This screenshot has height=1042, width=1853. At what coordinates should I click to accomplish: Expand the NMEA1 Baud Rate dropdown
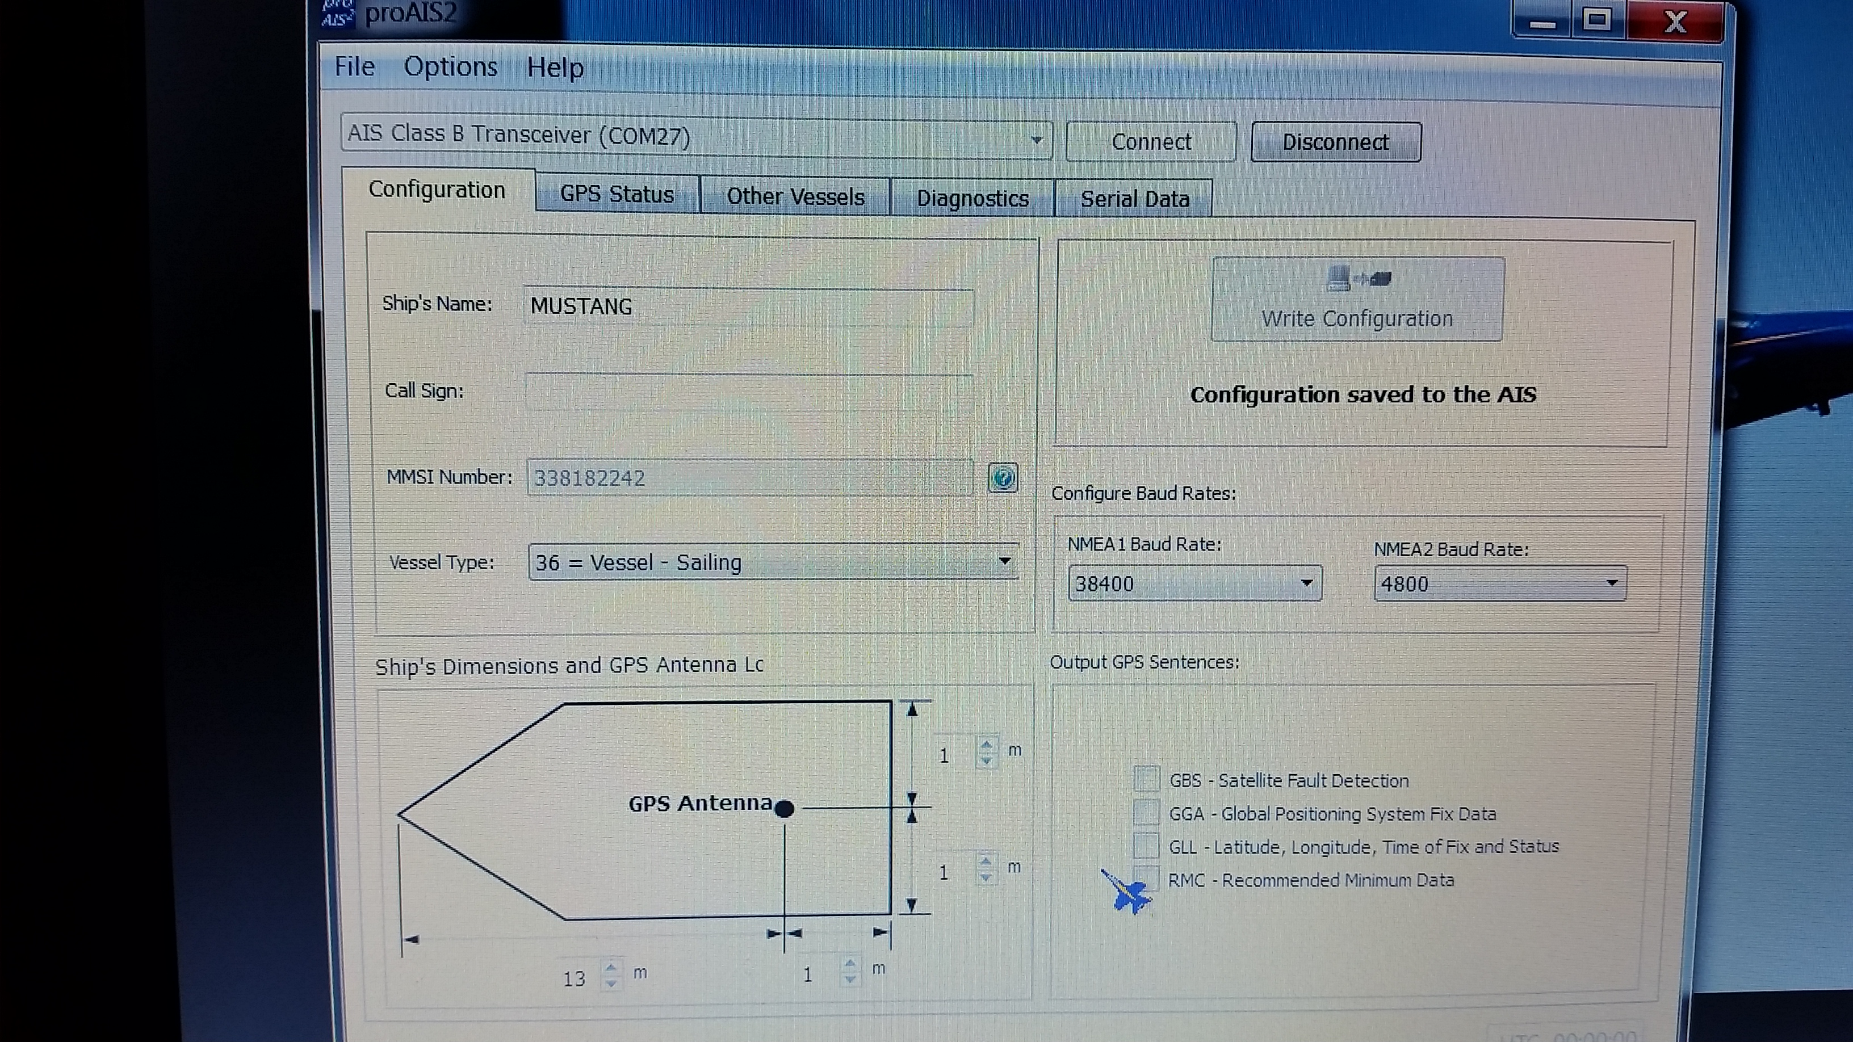(1306, 582)
